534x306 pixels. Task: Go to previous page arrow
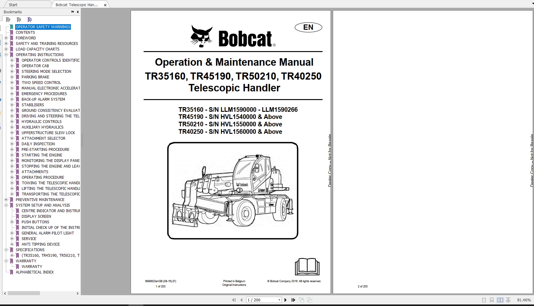point(242,300)
